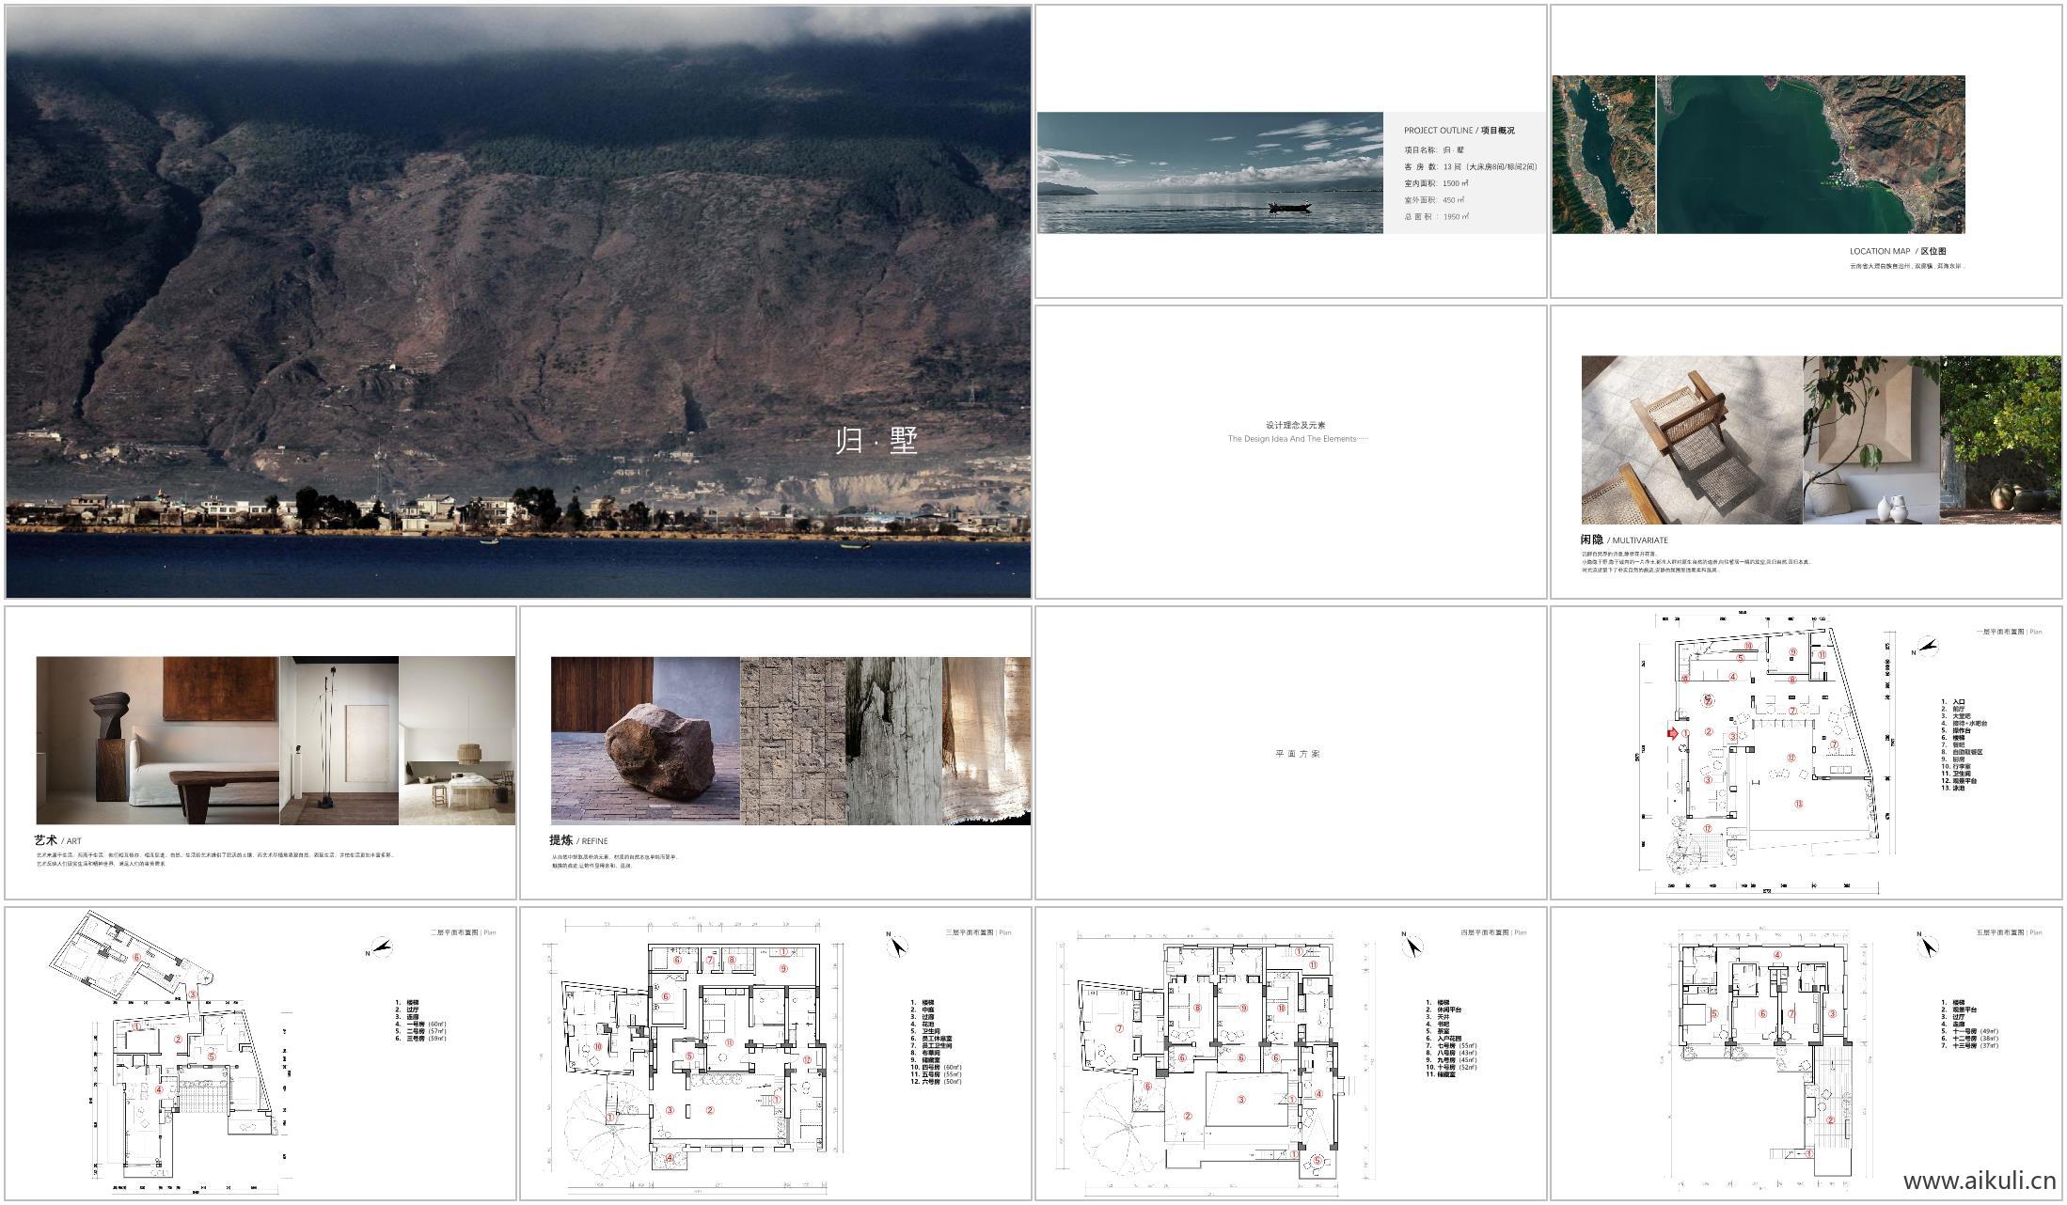Click the north arrow on second floor plan

381,947
